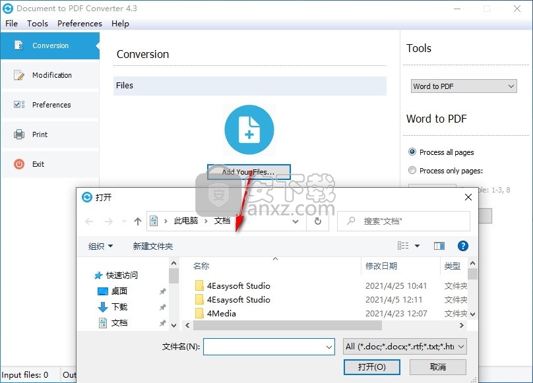
Task: Click the 4Media folder icon
Action: 199,313
